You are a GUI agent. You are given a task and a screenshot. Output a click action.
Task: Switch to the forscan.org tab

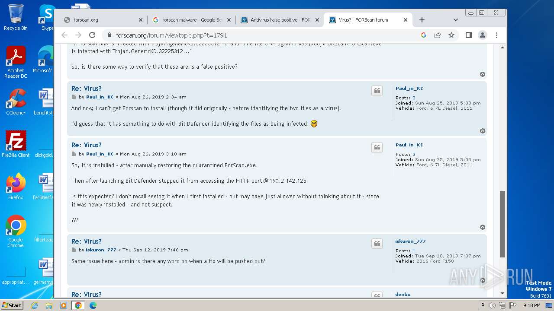coord(102,20)
